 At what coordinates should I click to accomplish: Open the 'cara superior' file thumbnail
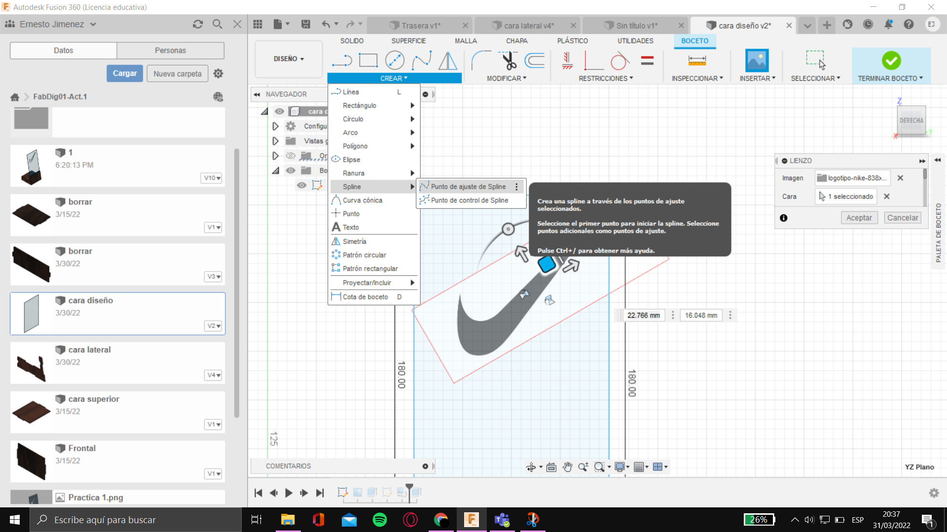tap(31, 412)
